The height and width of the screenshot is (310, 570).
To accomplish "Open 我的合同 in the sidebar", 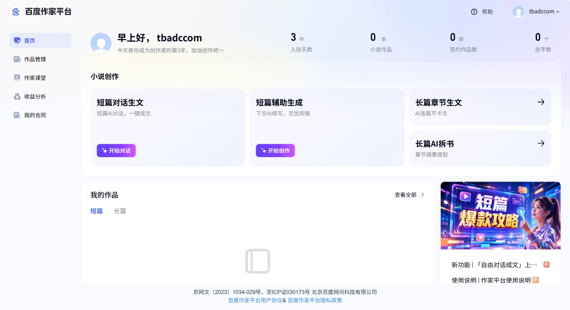I will [41, 115].
